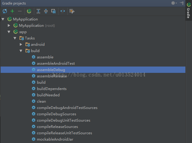Open Gradle settings wrench icon
Viewport: 192px width, 143px height.
(x=72, y=11)
